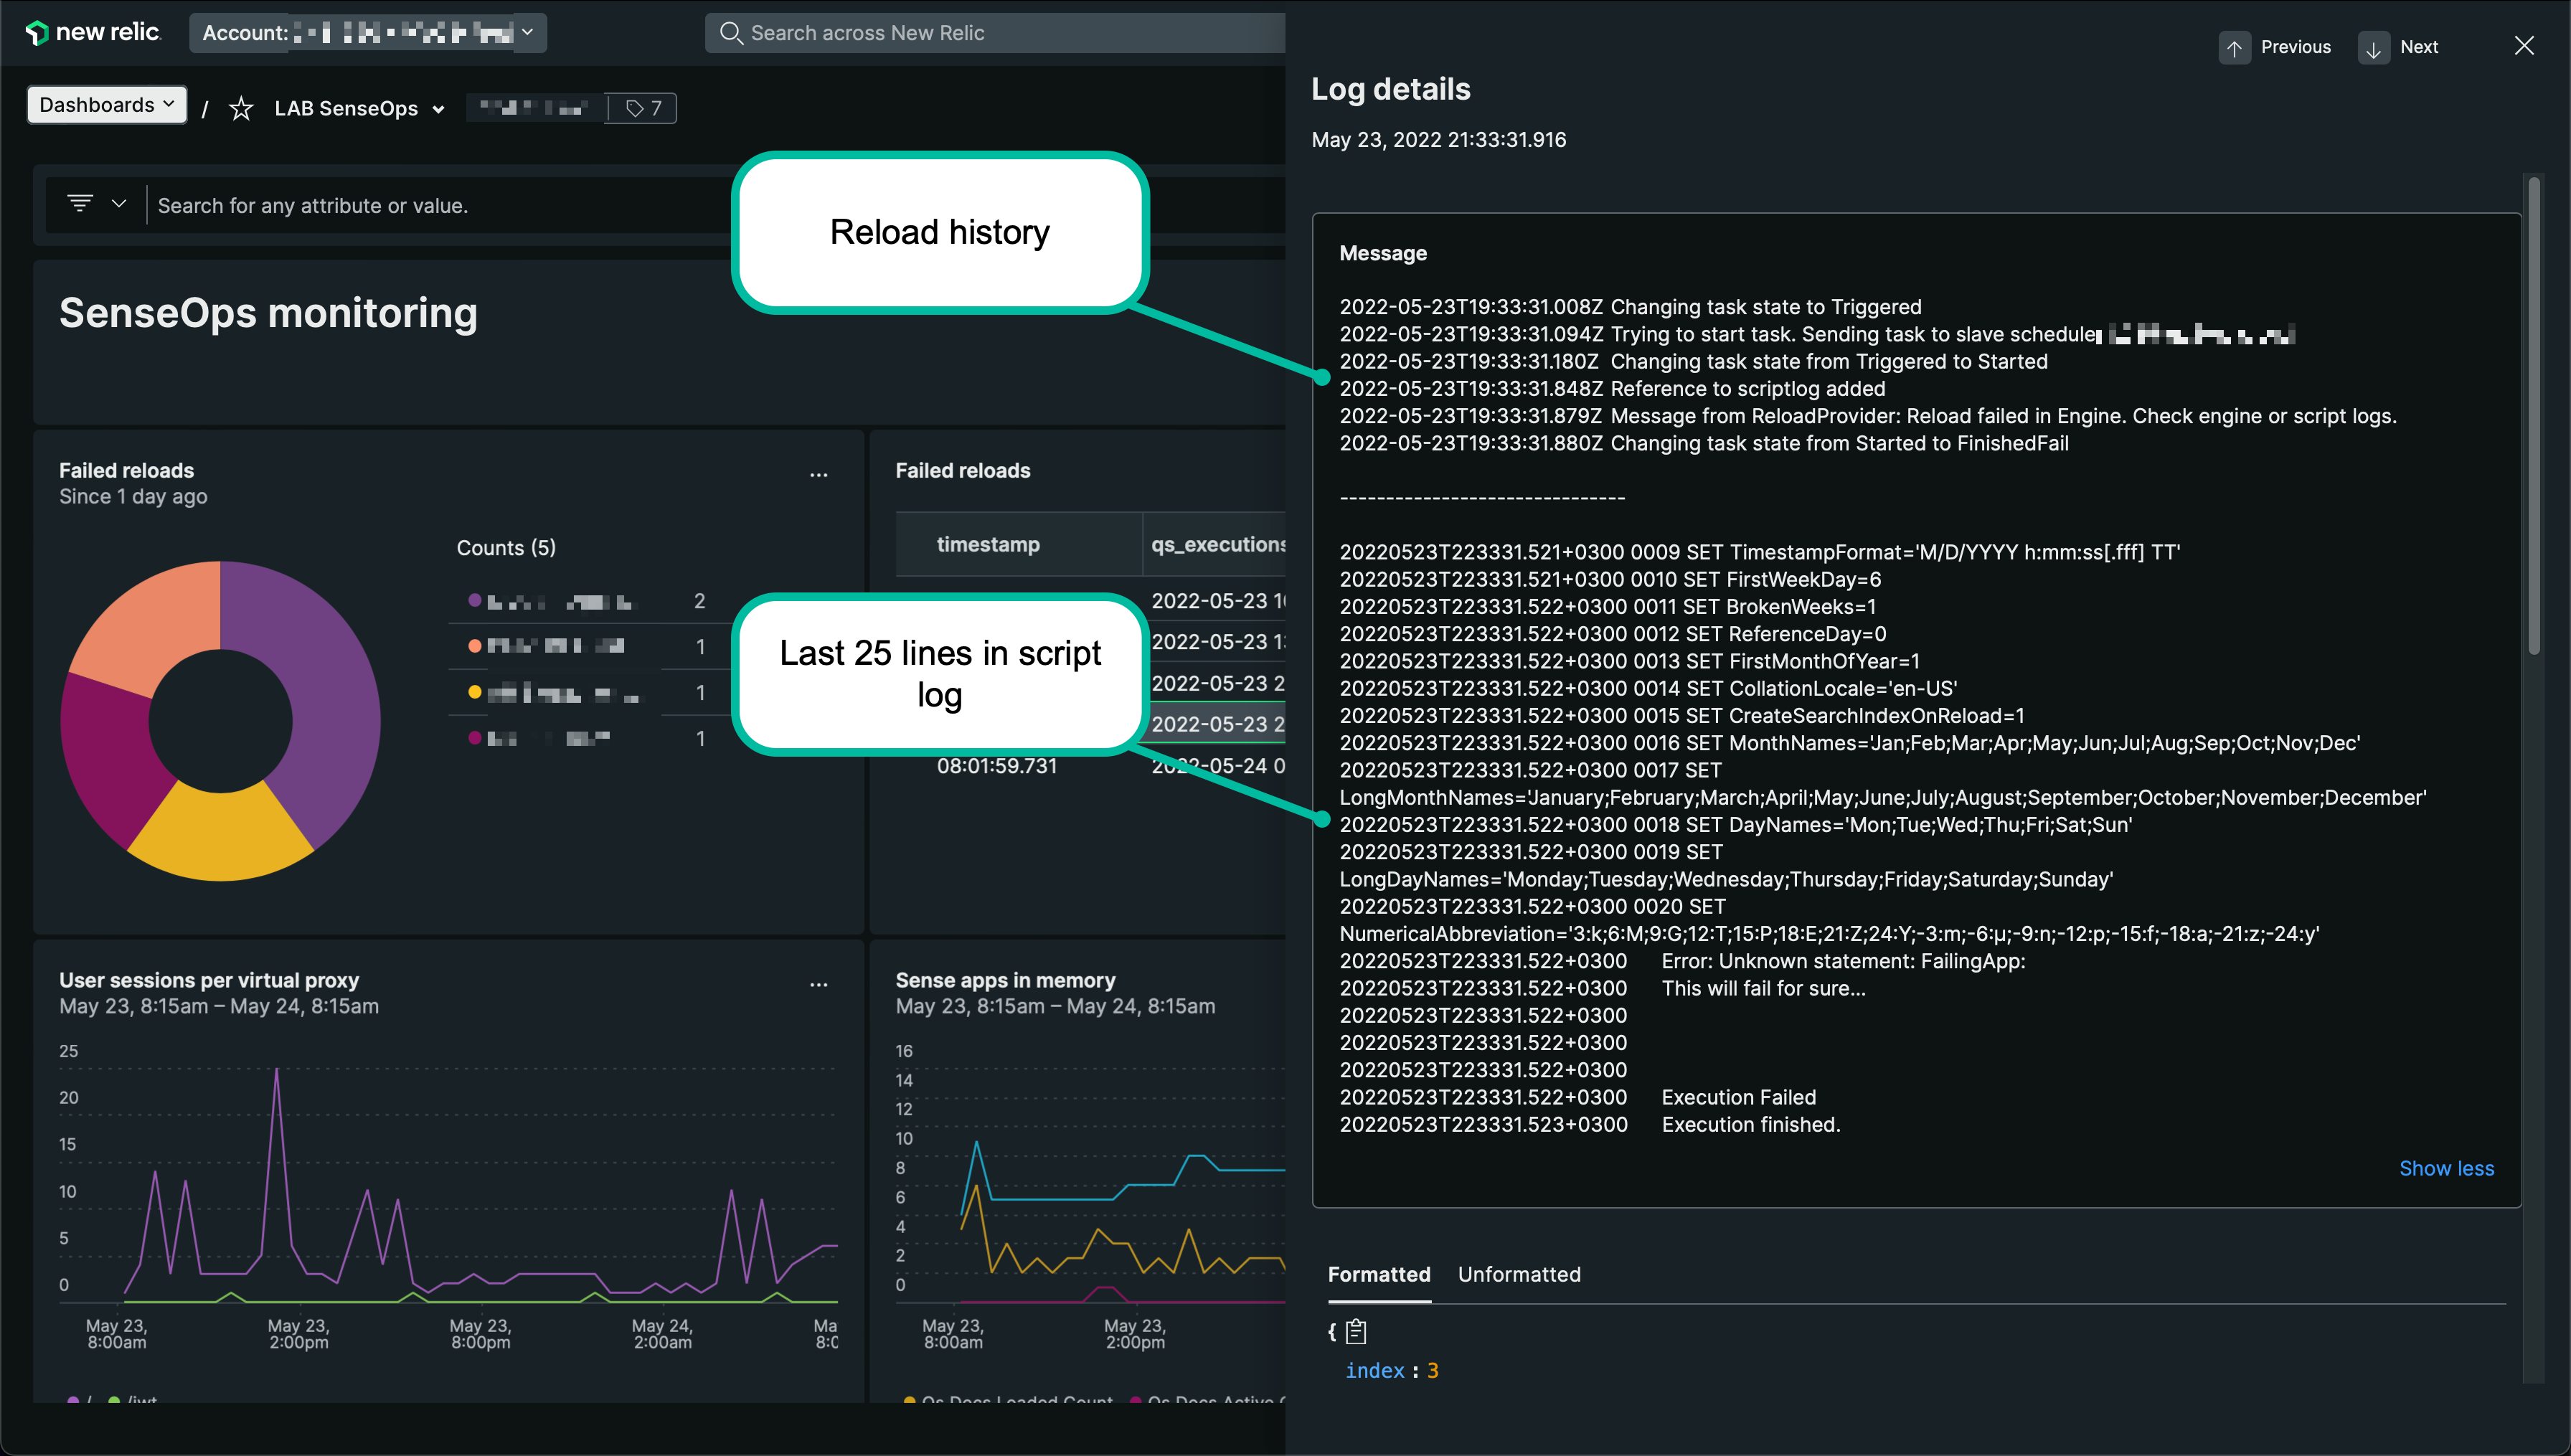Viewport: 2571px width, 1456px height.
Task: Go to the previous log via up arrow
Action: (x=2234, y=48)
